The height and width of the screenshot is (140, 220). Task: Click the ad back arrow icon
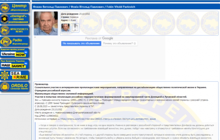(35, 37)
